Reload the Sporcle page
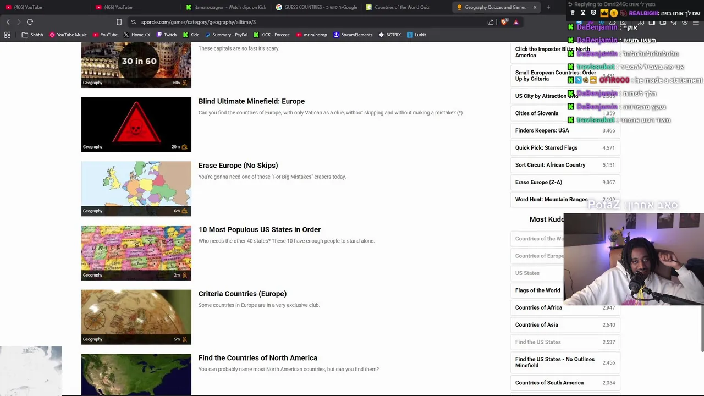Image resolution: width=704 pixels, height=396 pixels. 30,22
